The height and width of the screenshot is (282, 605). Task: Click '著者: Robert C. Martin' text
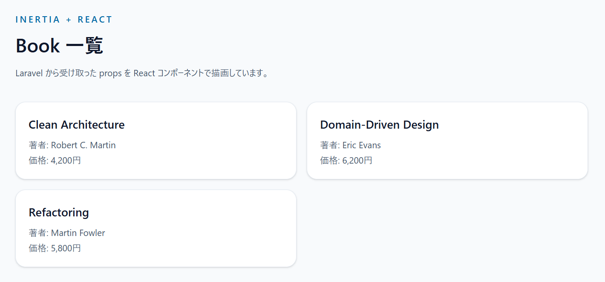72,145
